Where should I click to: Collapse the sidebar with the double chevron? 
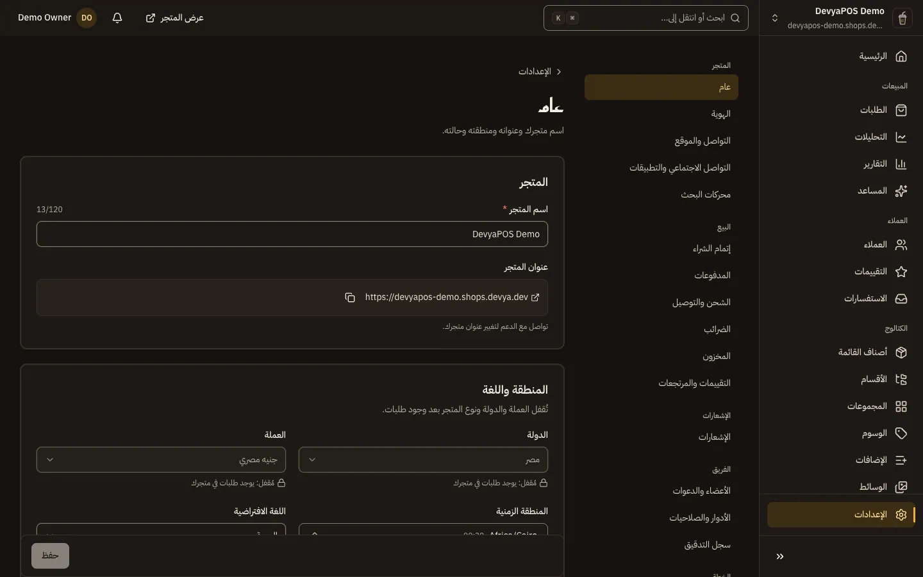tap(780, 556)
